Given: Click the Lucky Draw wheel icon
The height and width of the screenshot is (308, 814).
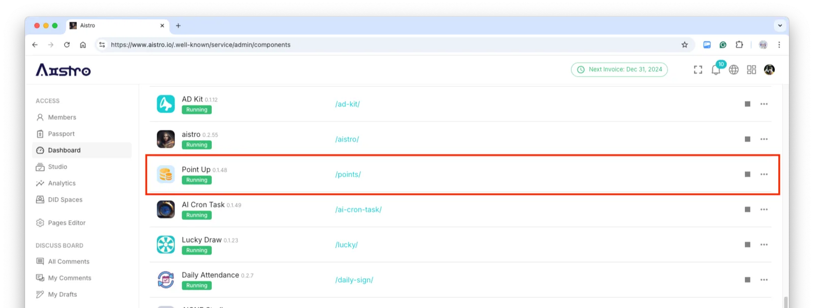Looking at the screenshot, I should pyautogui.click(x=166, y=244).
